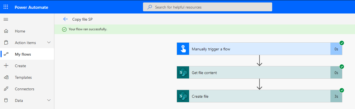Click the green check on Create file step
This screenshot has width=355, height=109.
tap(342, 90)
